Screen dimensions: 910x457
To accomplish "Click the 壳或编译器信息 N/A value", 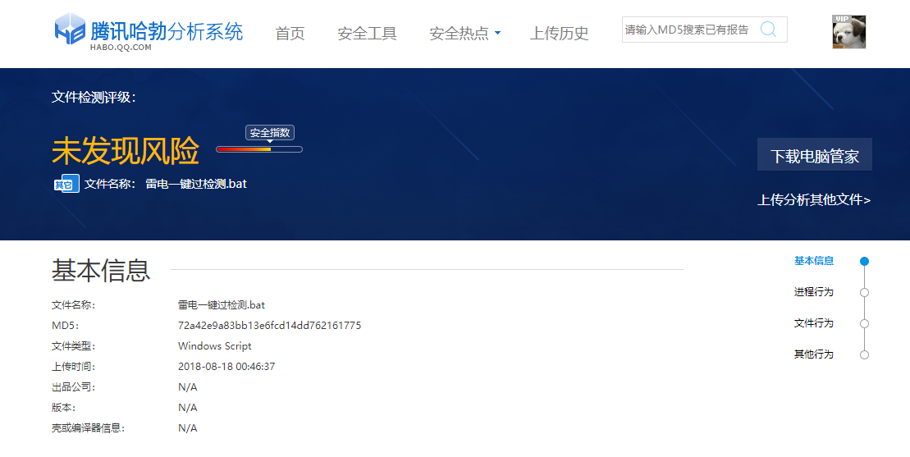I will click(x=187, y=428).
